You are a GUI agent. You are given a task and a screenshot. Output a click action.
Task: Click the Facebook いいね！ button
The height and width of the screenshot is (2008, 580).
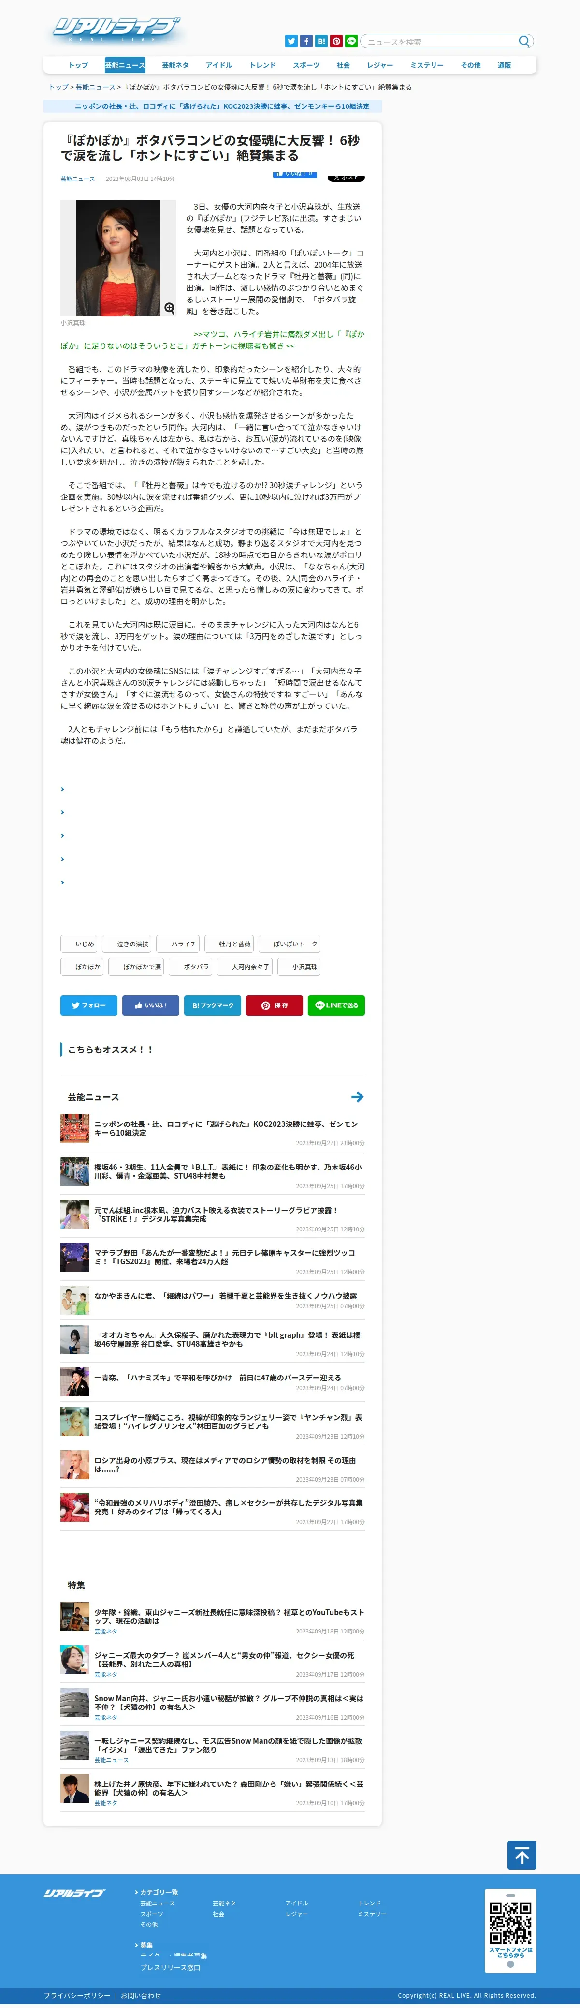click(151, 1005)
